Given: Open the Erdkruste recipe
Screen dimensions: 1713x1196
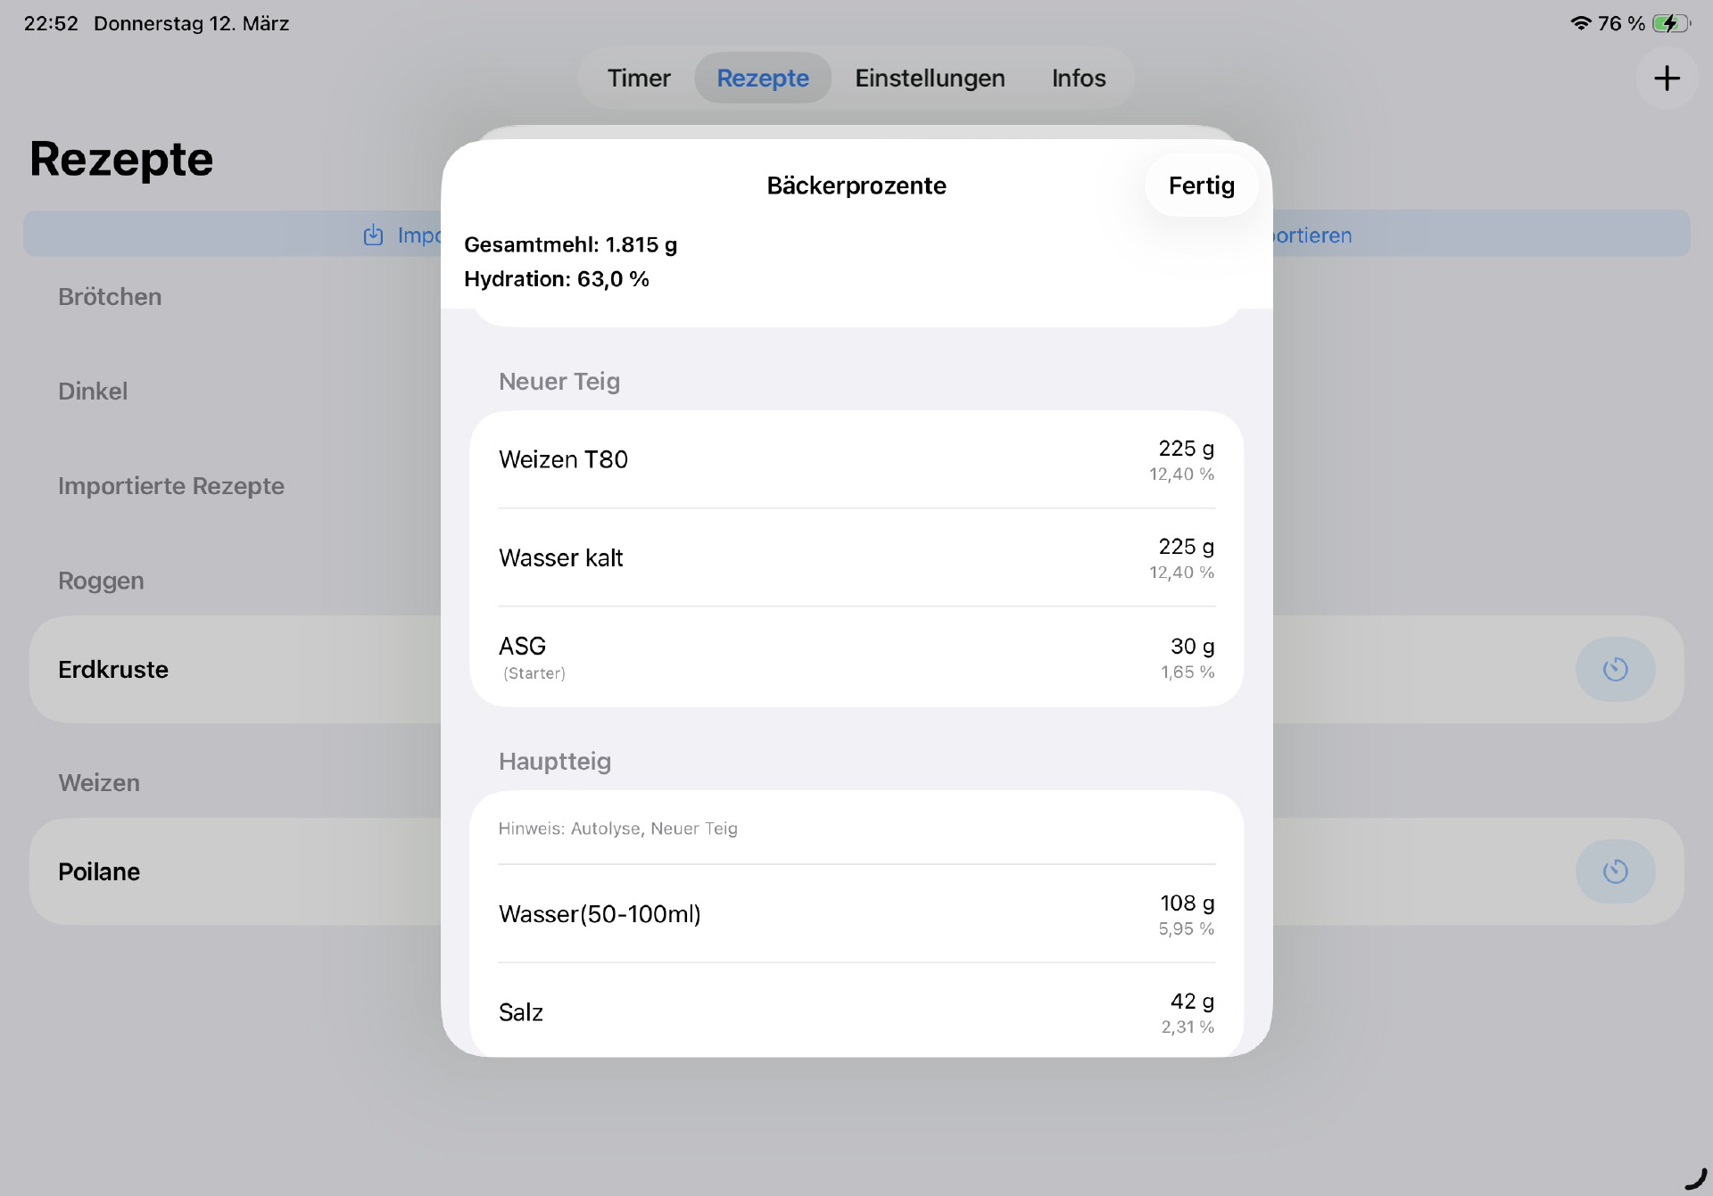Looking at the screenshot, I should click(113, 669).
